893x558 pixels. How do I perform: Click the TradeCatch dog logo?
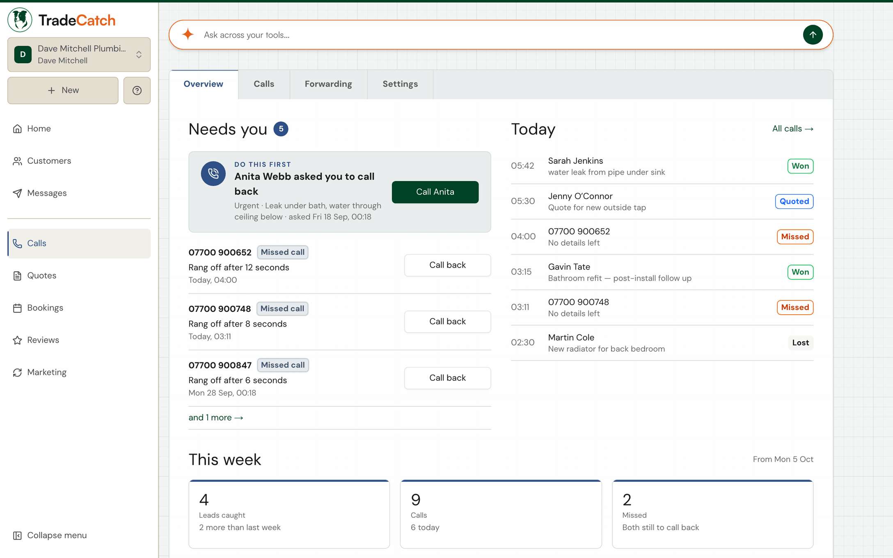tap(20, 20)
